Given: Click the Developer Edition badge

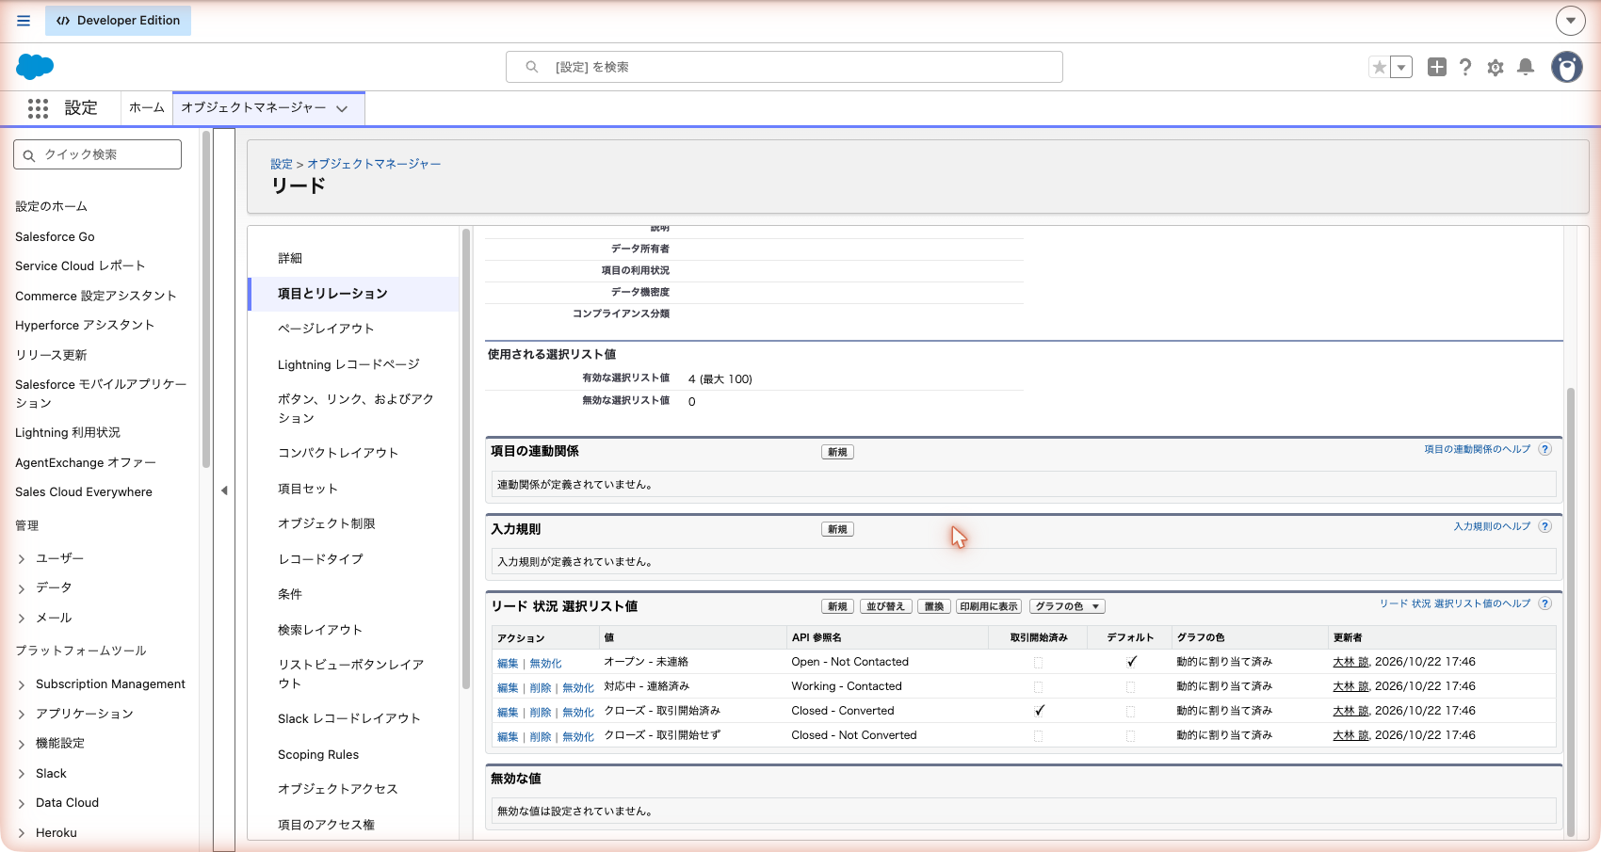Looking at the screenshot, I should pyautogui.click(x=118, y=21).
